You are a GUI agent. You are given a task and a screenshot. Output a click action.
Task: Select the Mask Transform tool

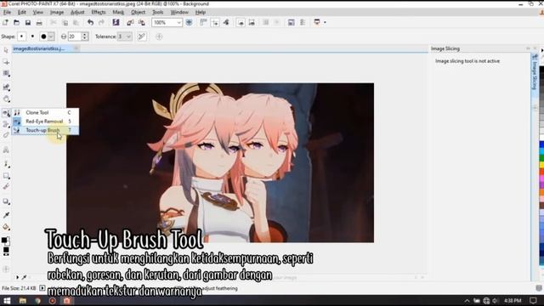pos(6,62)
